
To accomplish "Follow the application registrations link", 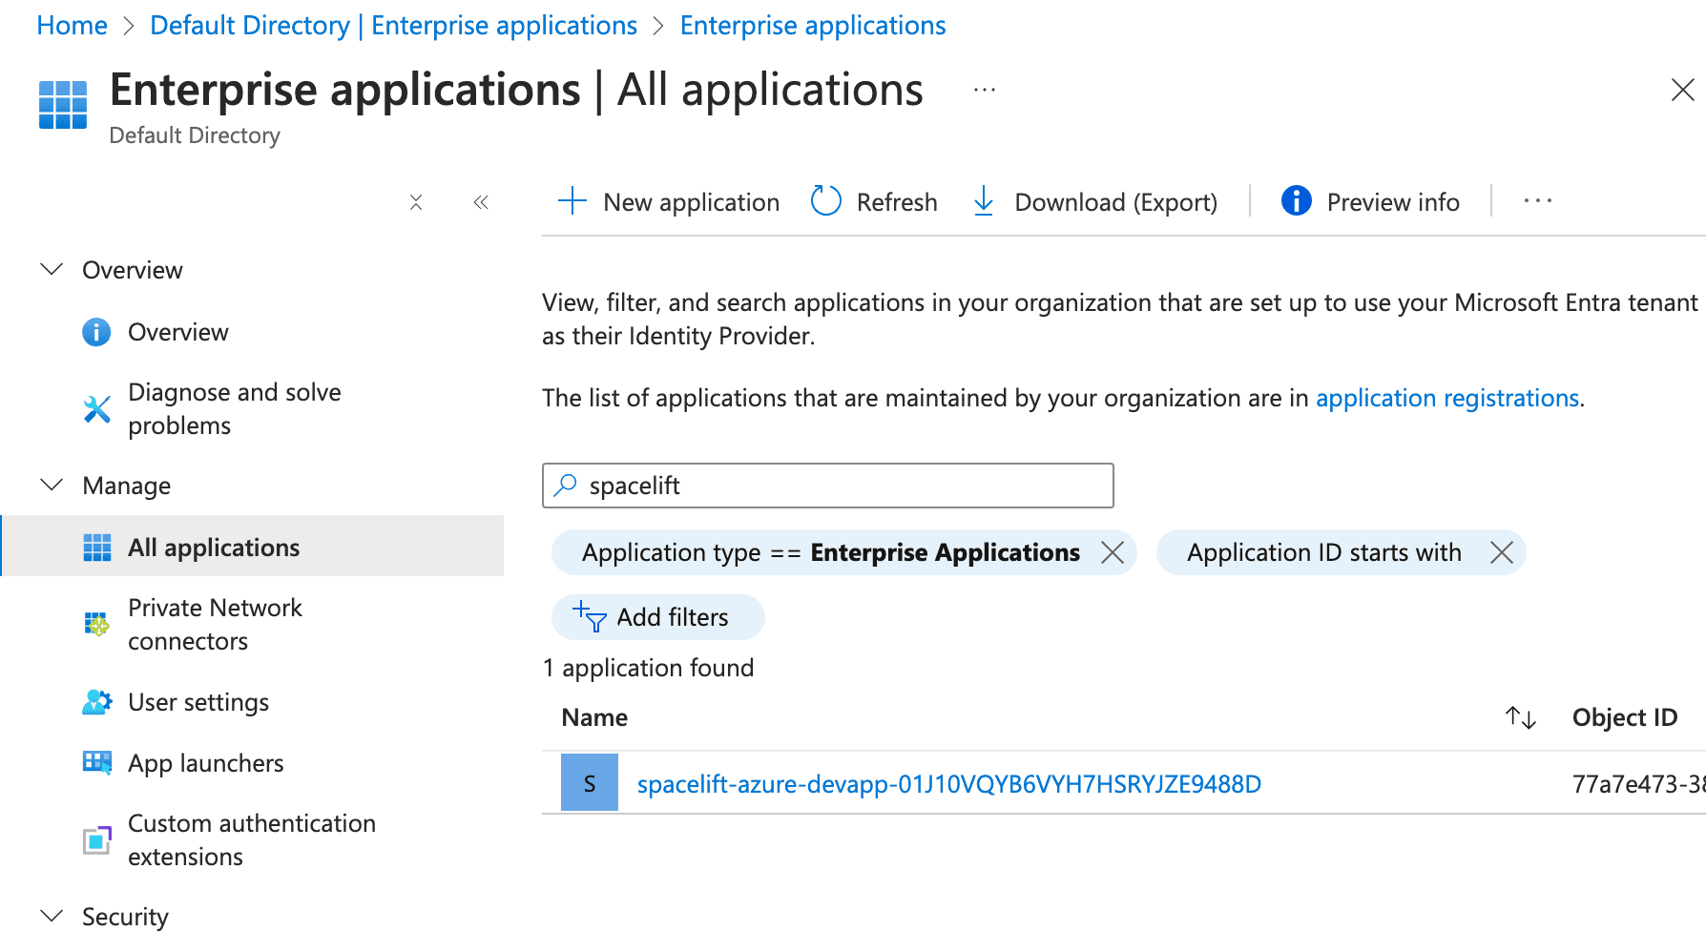I will pos(1447,398).
